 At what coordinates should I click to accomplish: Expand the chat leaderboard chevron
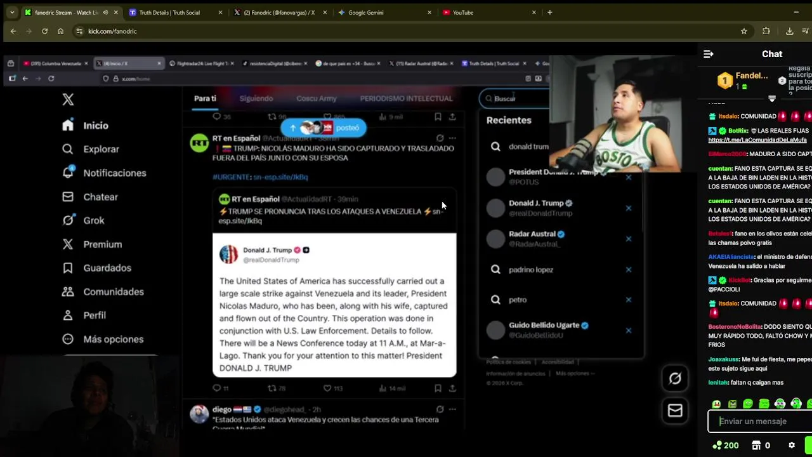(772, 99)
